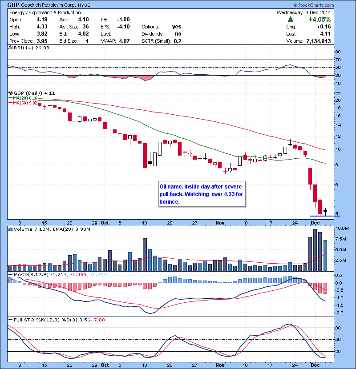Click the blue MACD(8,17,9) legend dash
356x369 pixels.
click(10, 274)
